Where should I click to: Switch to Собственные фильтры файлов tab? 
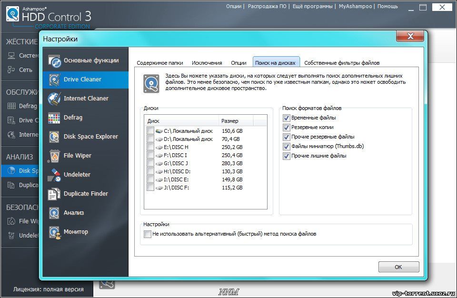coord(341,63)
